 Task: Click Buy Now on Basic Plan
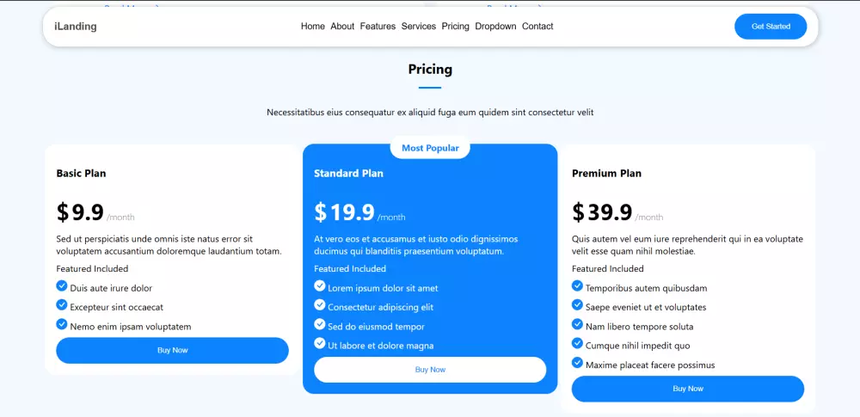172,350
